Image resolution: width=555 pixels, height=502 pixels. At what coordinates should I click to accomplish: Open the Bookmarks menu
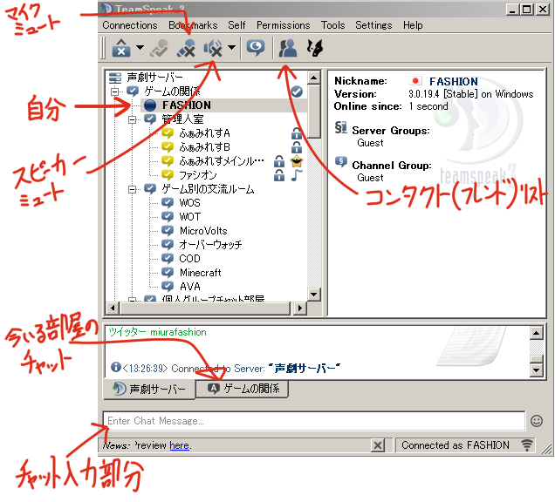pyautogui.click(x=193, y=25)
